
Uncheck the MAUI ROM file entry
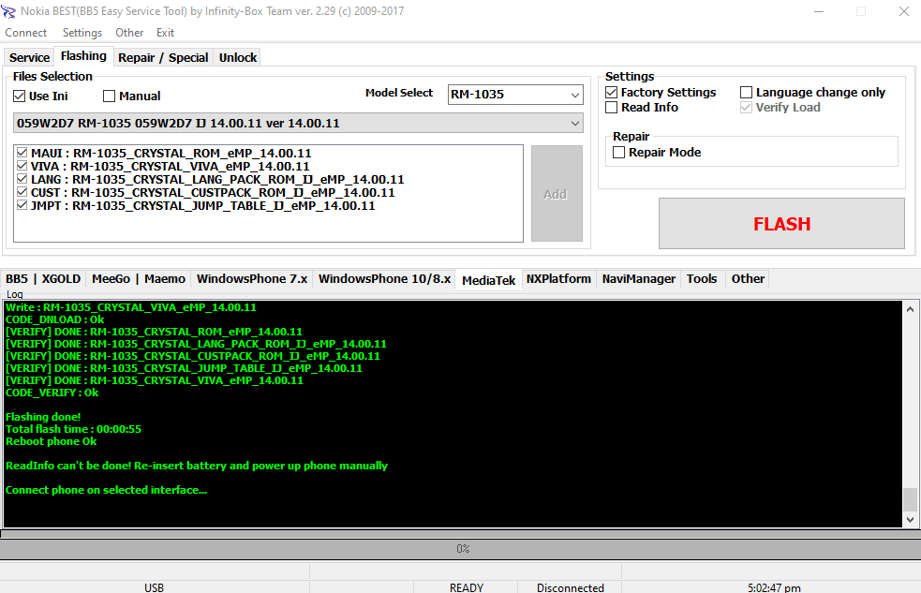[22, 153]
